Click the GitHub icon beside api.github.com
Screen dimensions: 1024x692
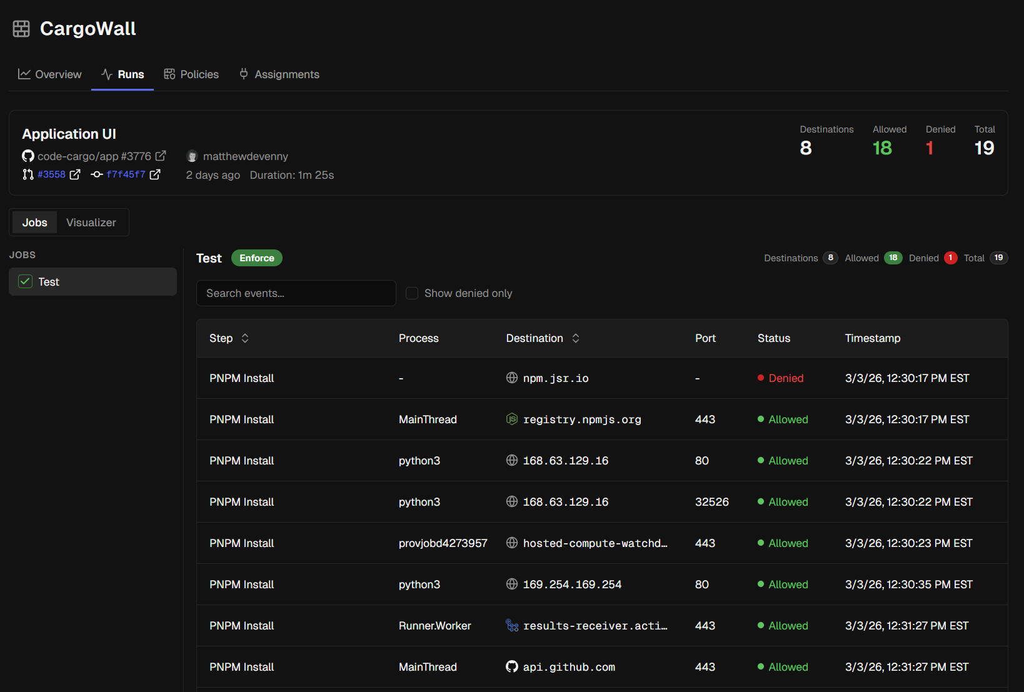tap(511, 667)
